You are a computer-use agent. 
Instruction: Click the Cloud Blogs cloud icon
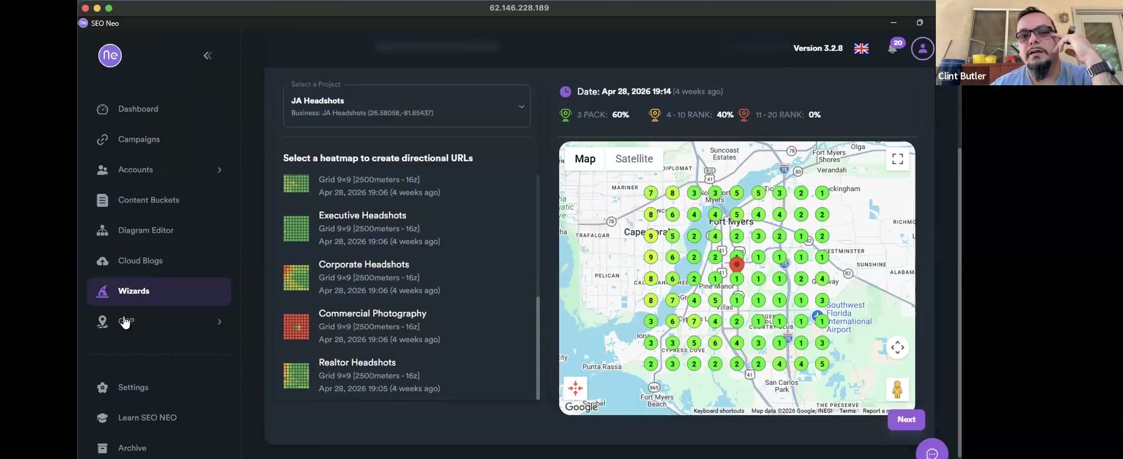coord(102,261)
